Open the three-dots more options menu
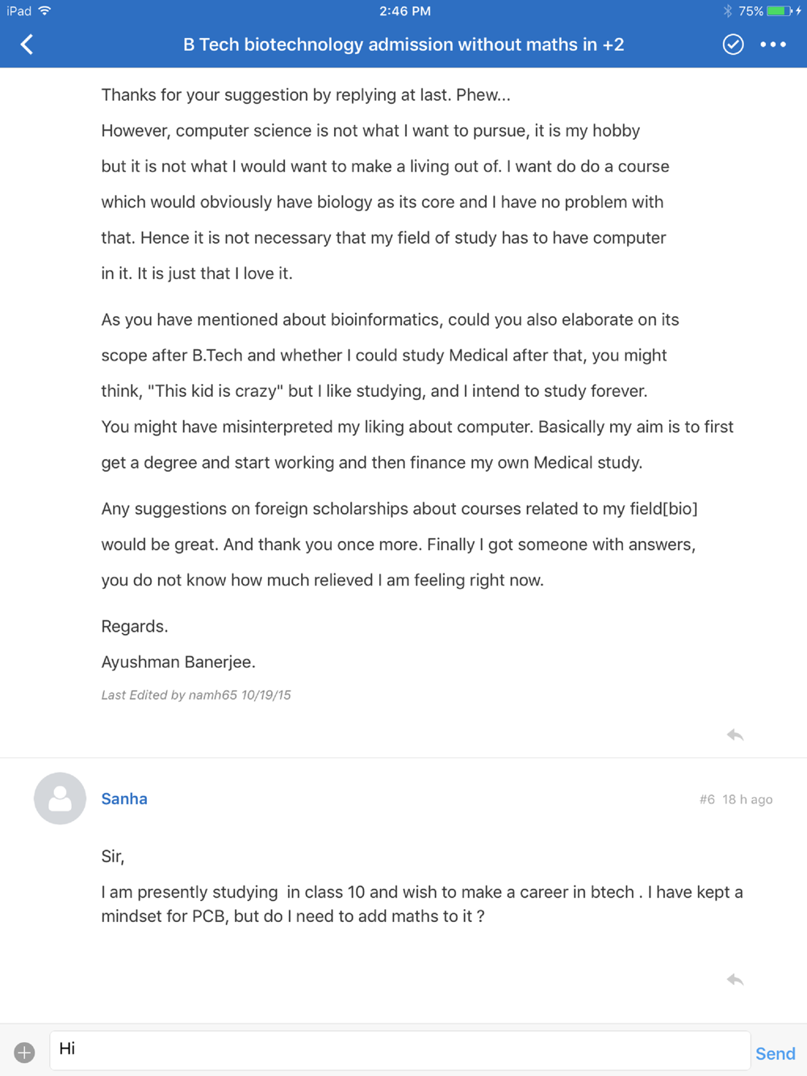 click(x=773, y=44)
